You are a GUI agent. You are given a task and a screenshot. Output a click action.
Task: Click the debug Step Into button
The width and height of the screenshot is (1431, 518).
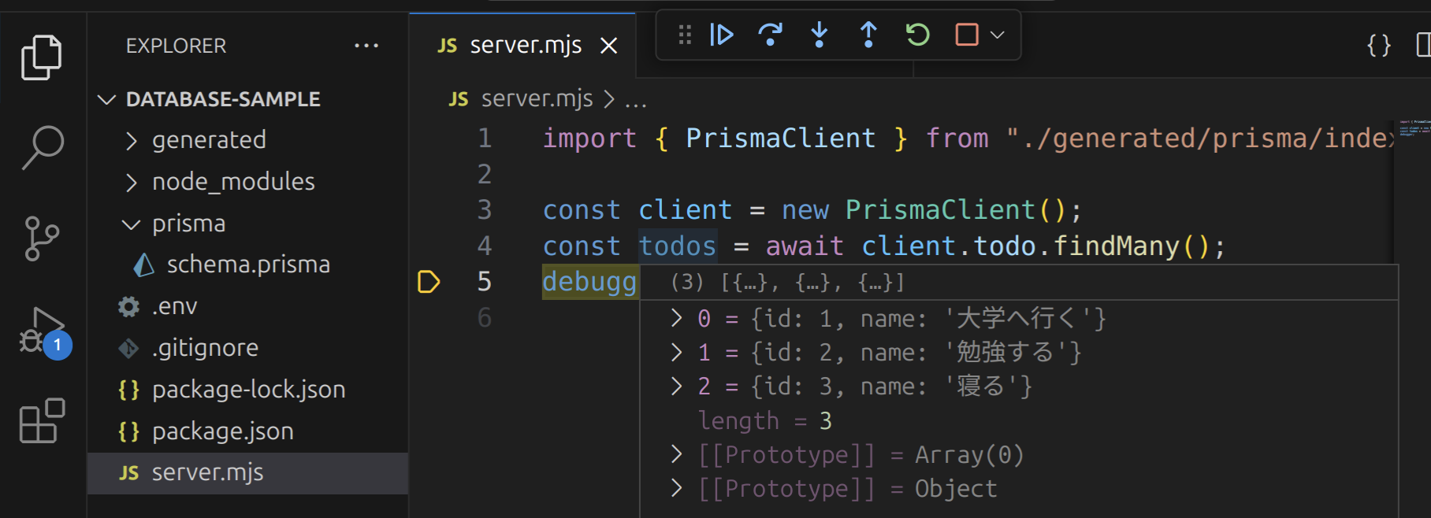tap(820, 35)
